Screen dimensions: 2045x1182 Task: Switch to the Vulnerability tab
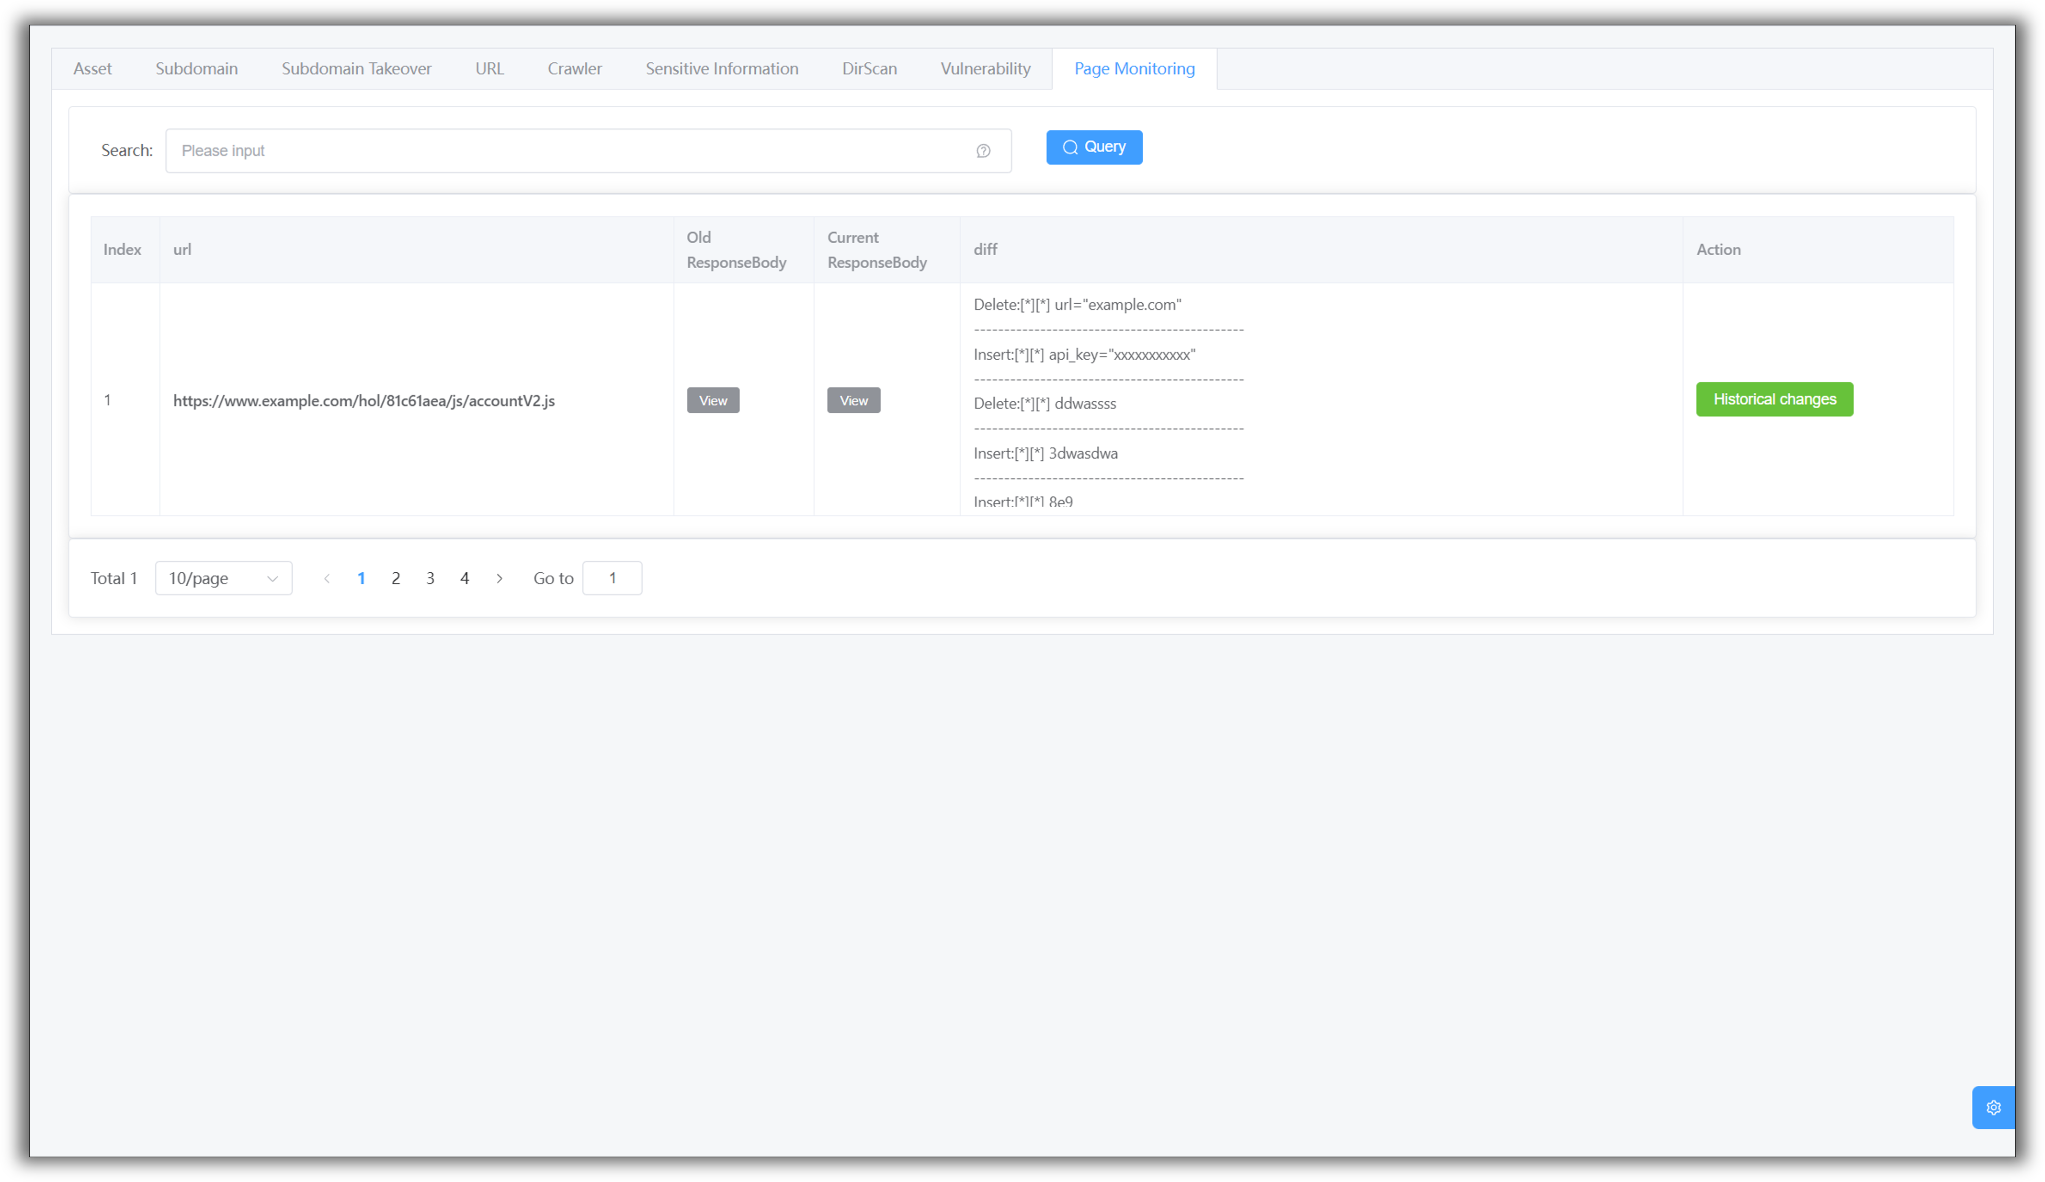985,69
